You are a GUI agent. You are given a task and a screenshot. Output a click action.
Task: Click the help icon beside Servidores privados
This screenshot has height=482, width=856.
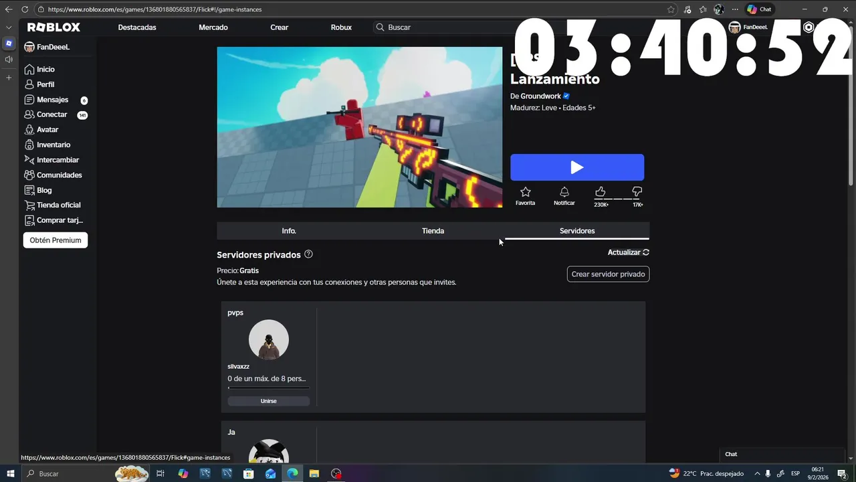(308, 254)
